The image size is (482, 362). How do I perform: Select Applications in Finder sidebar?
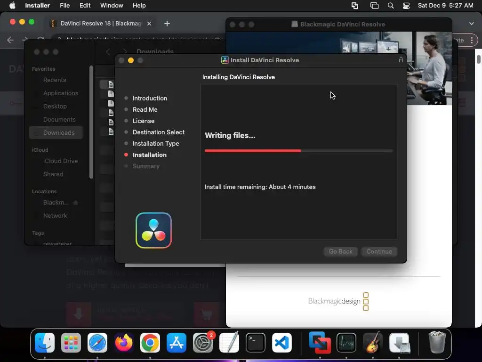(61, 93)
